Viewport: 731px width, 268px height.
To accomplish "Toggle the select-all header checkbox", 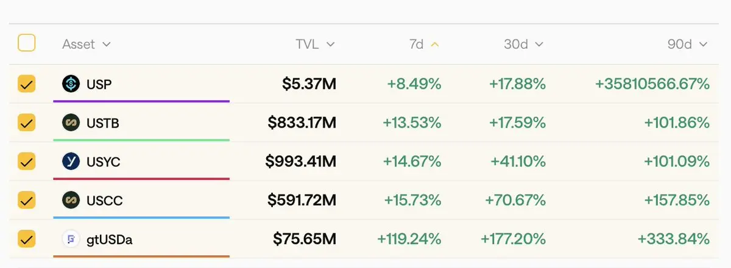I will (x=27, y=44).
